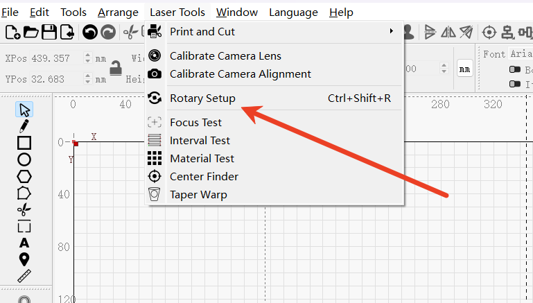Click the mm units toggle button
This screenshot has width=533, height=303.
click(464, 69)
